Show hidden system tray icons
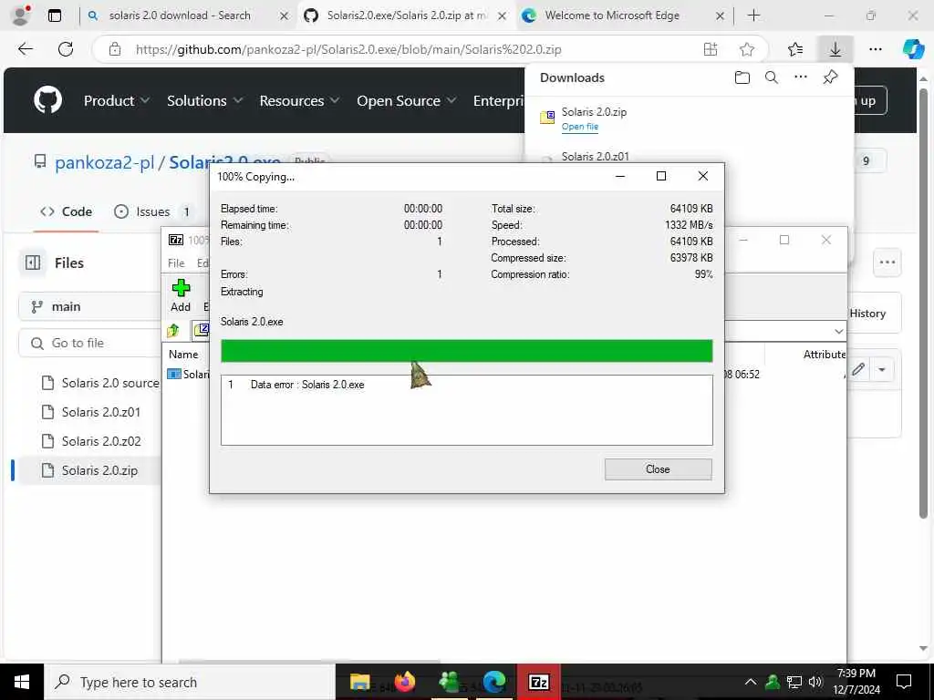Screen dimensions: 934x700 [x=751, y=682]
